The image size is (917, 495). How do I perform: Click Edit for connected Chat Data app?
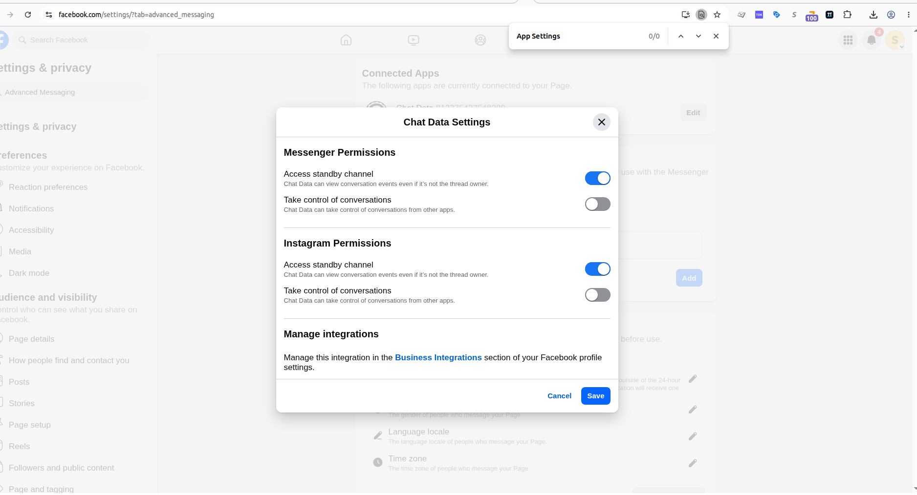pos(693,113)
